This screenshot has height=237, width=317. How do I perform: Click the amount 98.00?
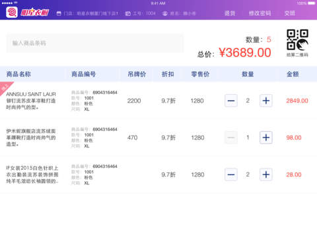294,138
